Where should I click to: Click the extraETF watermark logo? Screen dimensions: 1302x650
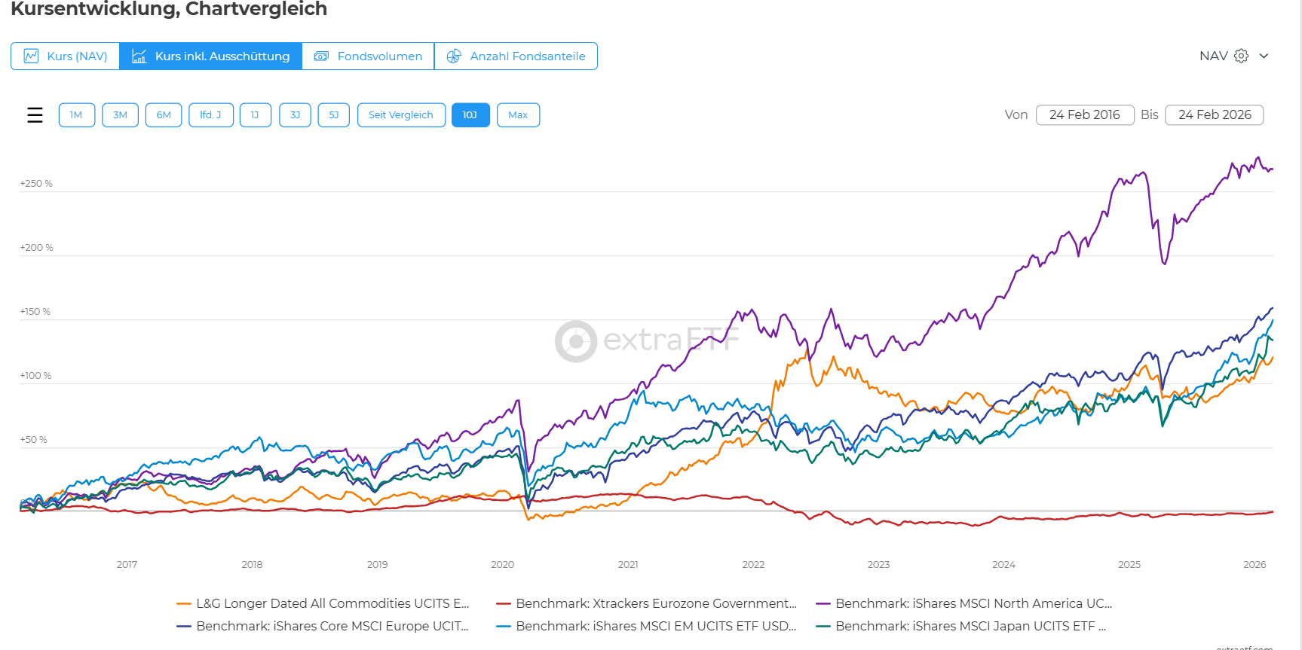coord(576,341)
